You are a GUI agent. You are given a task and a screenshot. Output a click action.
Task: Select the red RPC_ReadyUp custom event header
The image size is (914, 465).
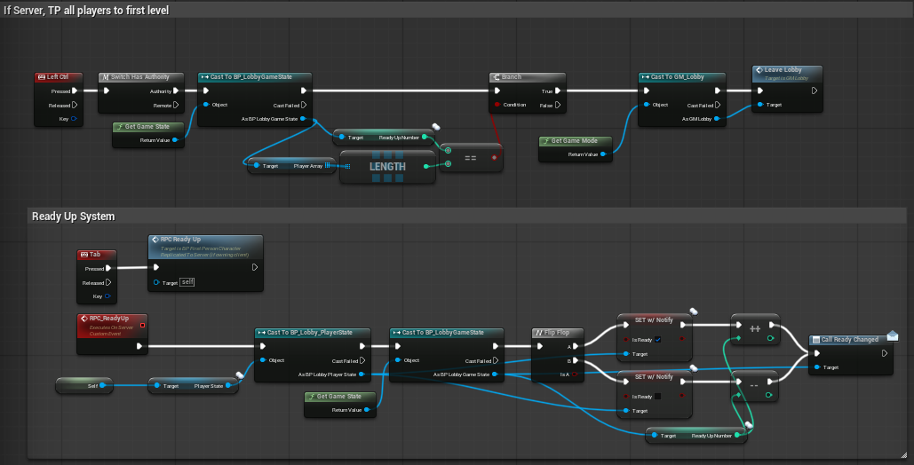tap(112, 325)
